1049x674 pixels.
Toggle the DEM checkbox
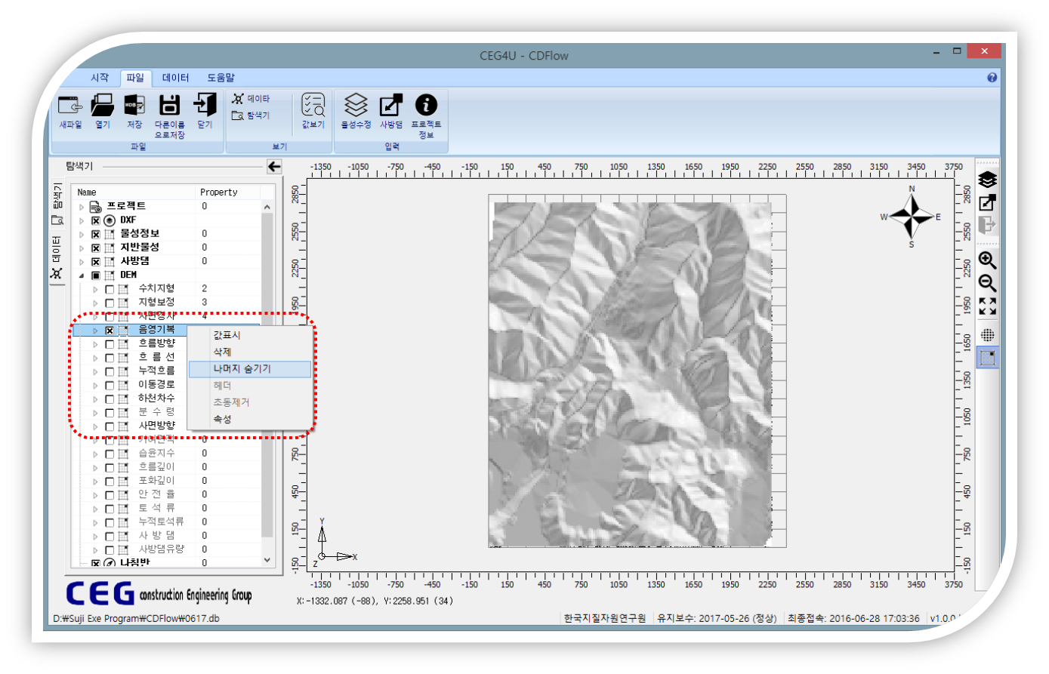(x=96, y=275)
